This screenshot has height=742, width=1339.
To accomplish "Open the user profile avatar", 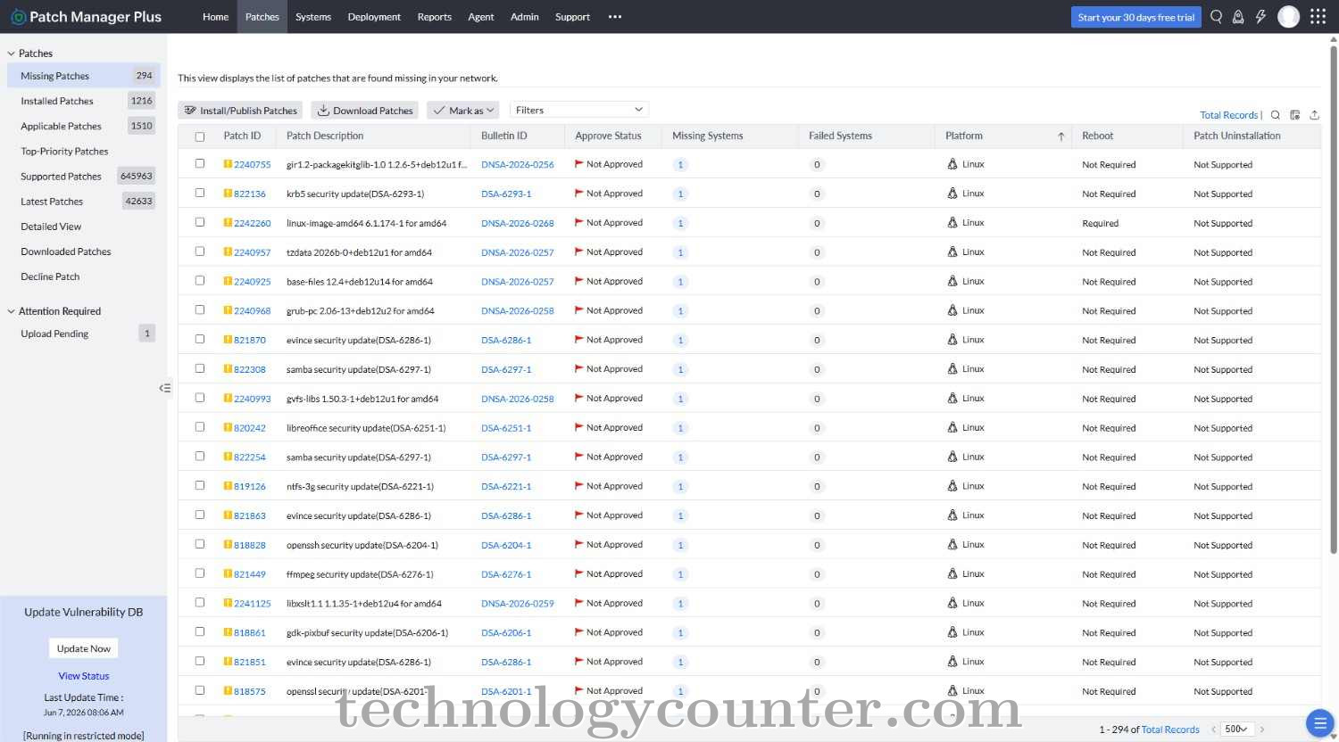I will pyautogui.click(x=1288, y=17).
